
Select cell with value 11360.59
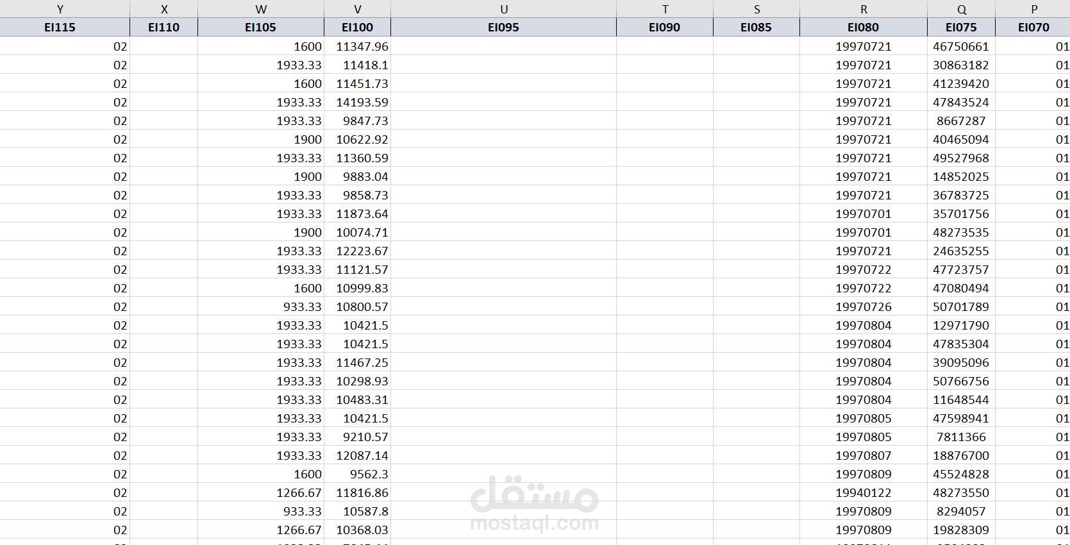tap(358, 158)
